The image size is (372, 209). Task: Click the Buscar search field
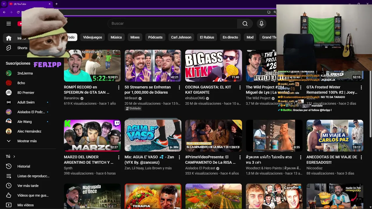[173, 24]
